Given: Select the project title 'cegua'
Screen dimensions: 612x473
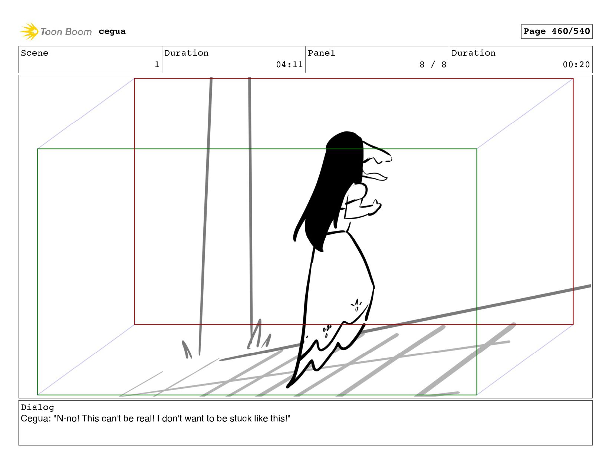Looking at the screenshot, I should [112, 31].
